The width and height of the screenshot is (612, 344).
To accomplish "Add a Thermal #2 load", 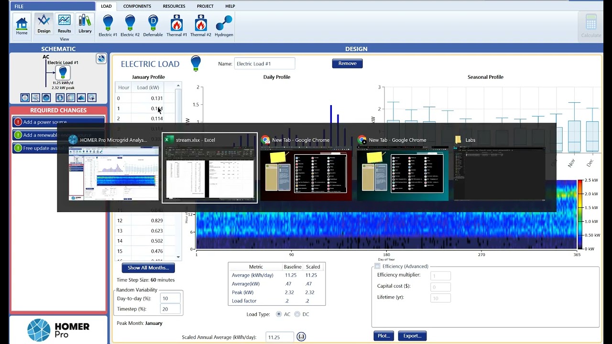I will (201, 26).
